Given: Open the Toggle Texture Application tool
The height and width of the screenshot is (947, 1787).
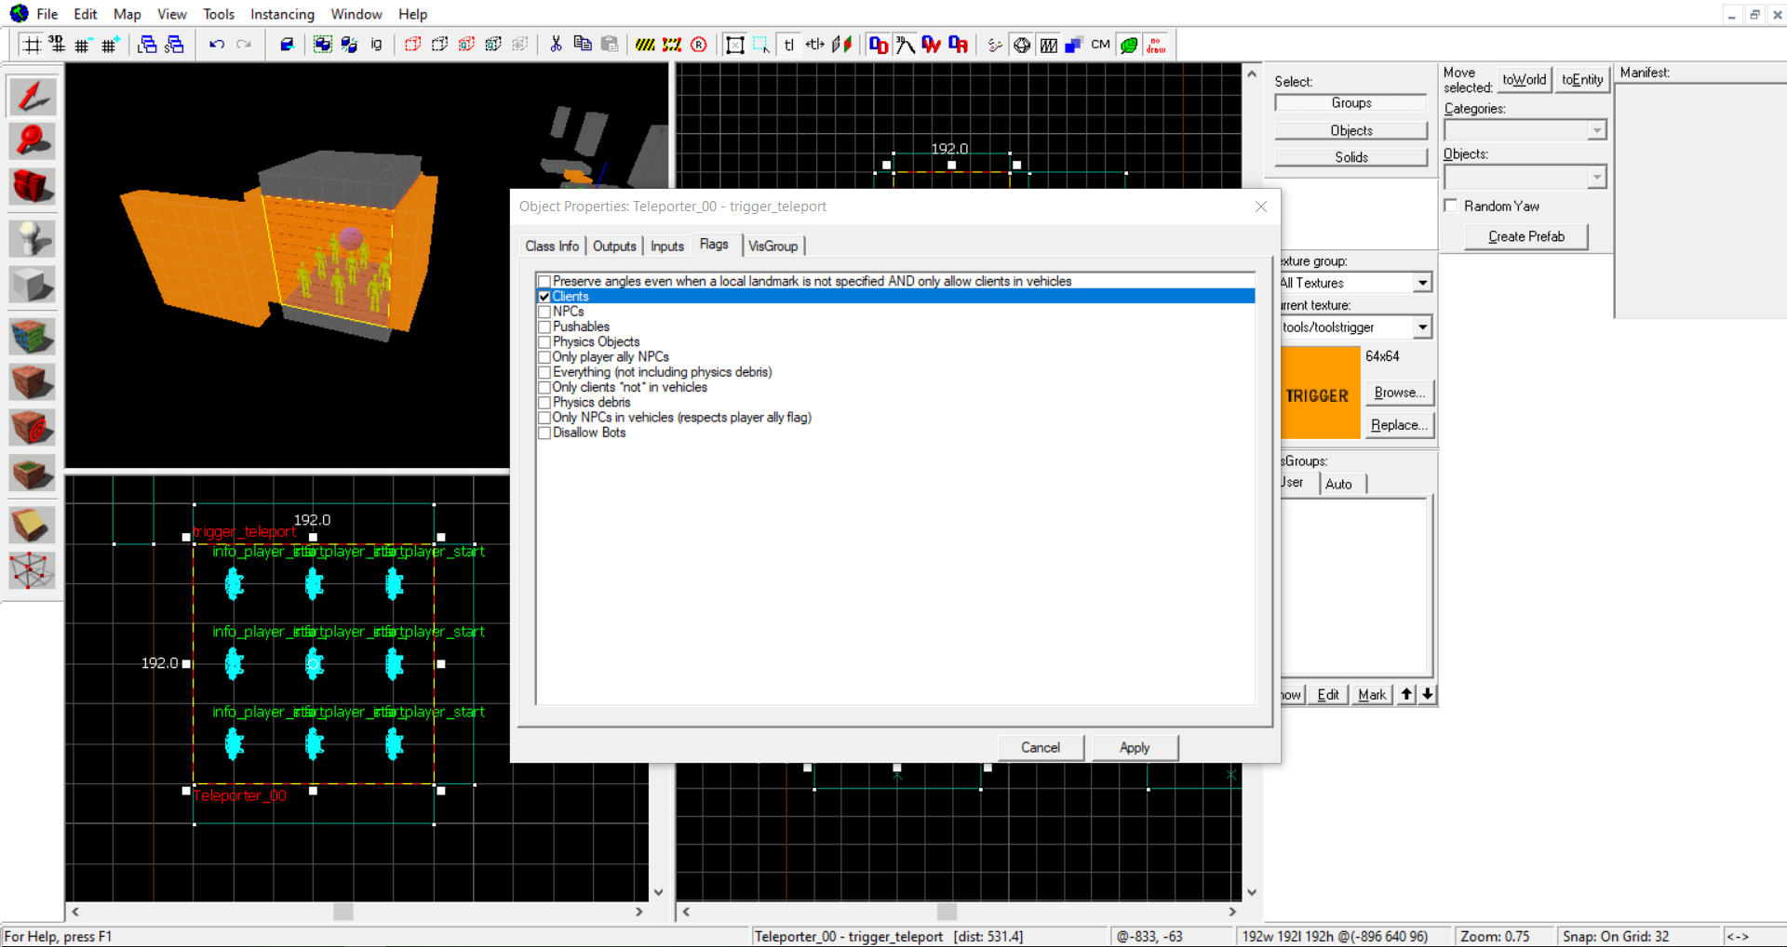Looking at the screenshot, I should tap(33, 337).
